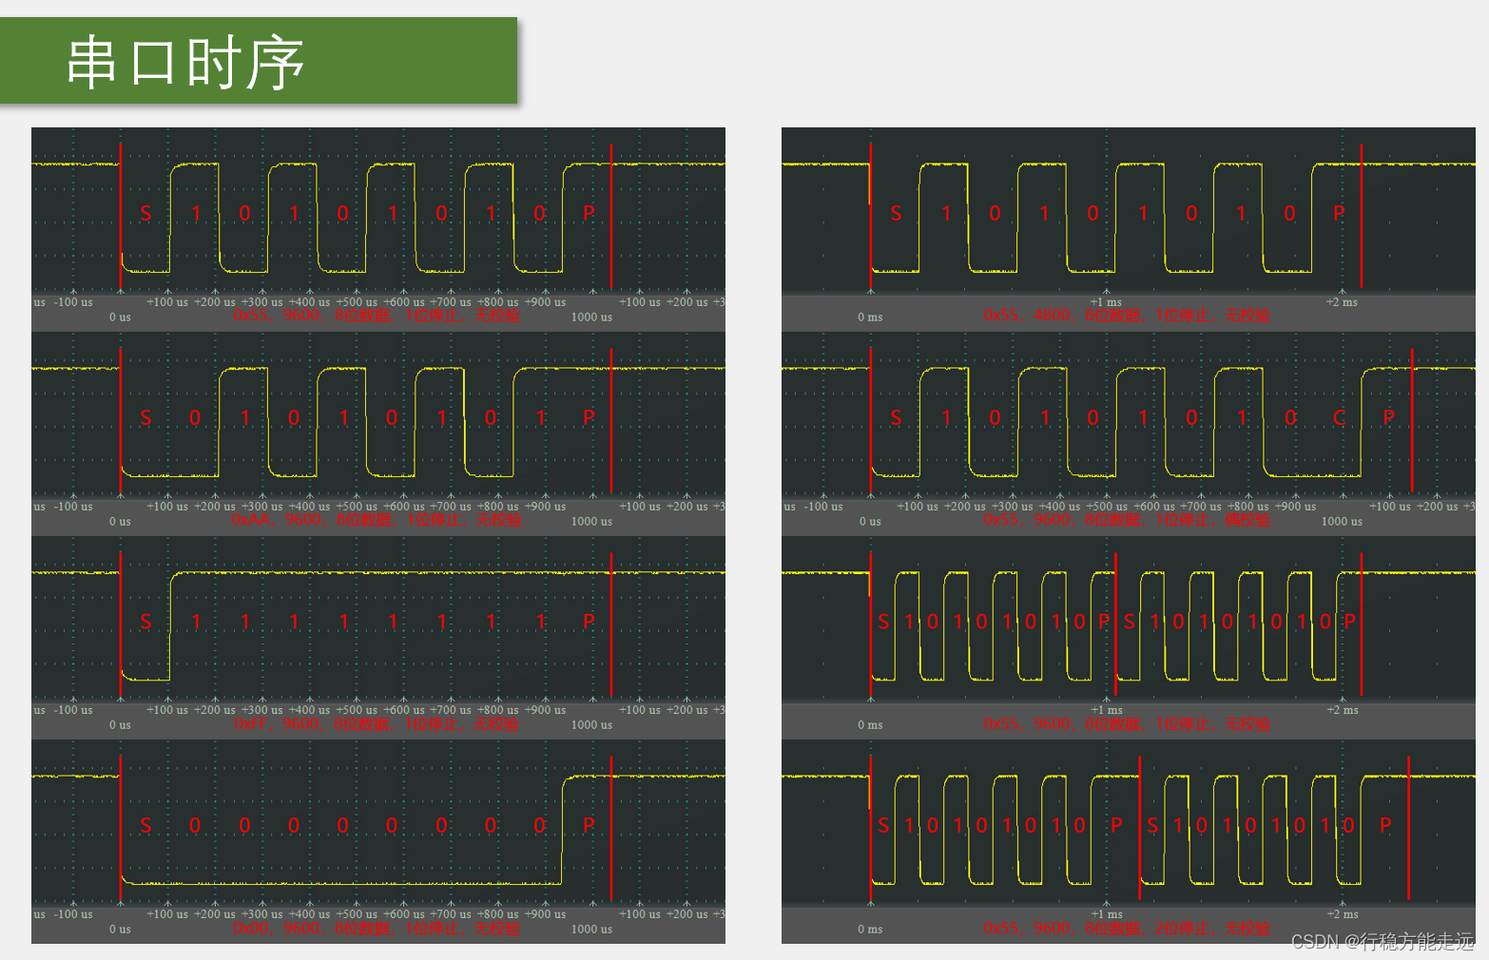This screenshot has height=960, width=1489.
Task: Select the 0x55 9600 baud waveform in the top-left panel
Action: (x=377, y=217)
